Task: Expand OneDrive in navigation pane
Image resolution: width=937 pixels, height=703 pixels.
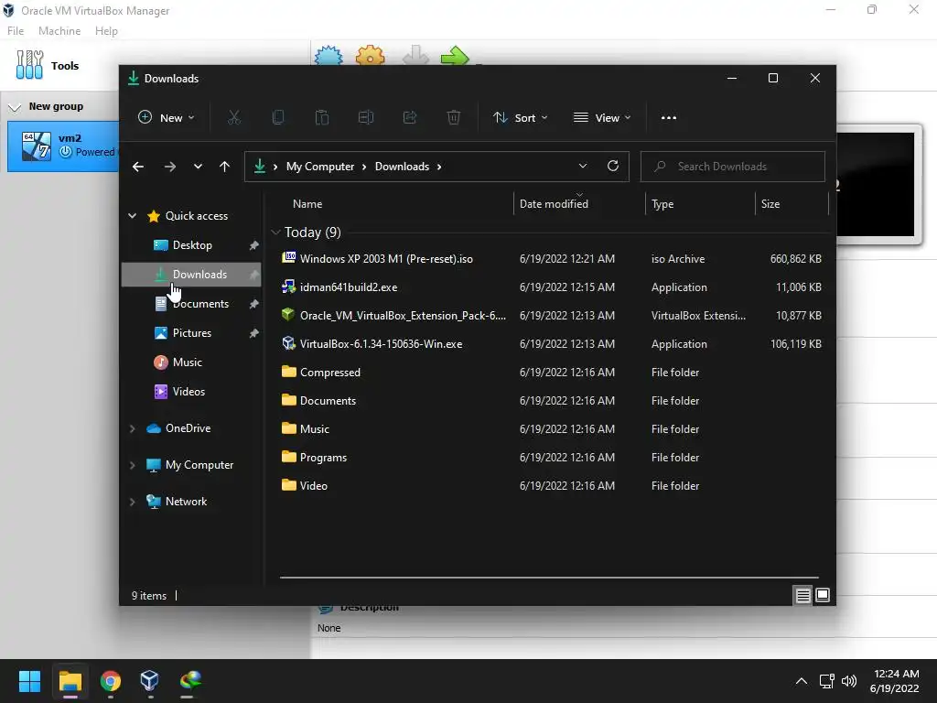Action: 132,428
